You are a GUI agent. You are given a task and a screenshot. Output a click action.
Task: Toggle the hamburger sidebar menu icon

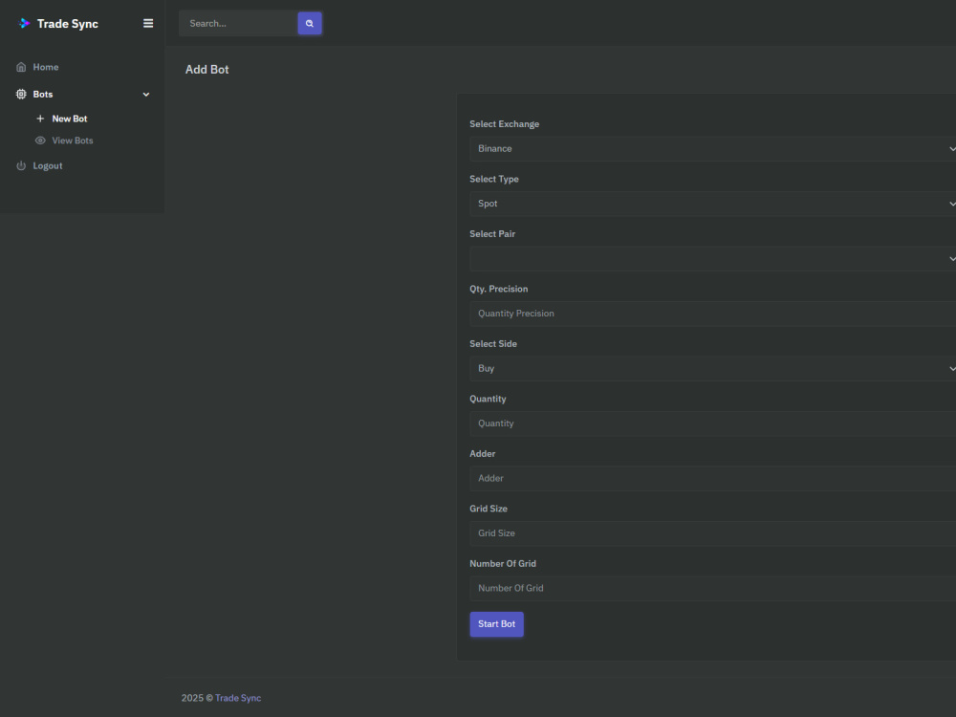coord(148,23)
